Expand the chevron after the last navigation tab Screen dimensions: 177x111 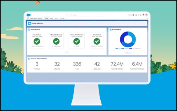click(x=66, y=18)
